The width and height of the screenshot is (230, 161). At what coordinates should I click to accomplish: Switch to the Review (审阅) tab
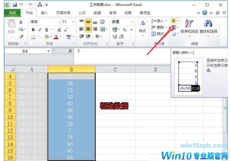[113, 13]
